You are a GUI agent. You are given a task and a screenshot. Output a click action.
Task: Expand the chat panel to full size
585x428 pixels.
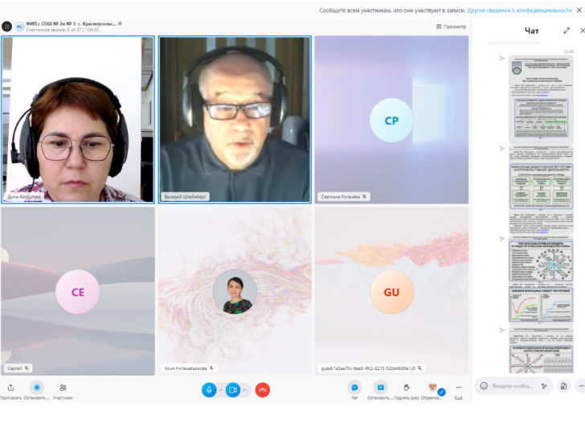(567, 31)
